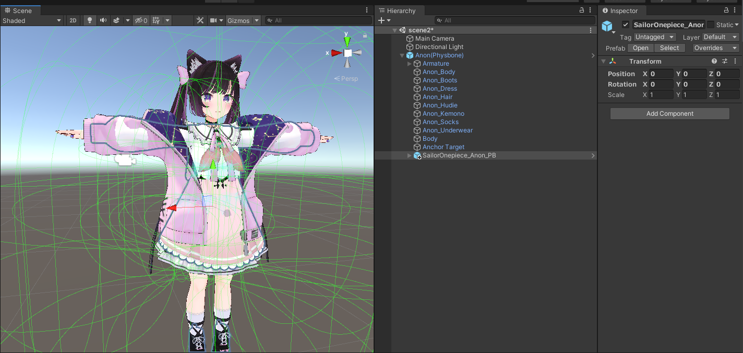Expand the Armature tree item
This screenshot has width=743, height=353.
pos(409,64)
